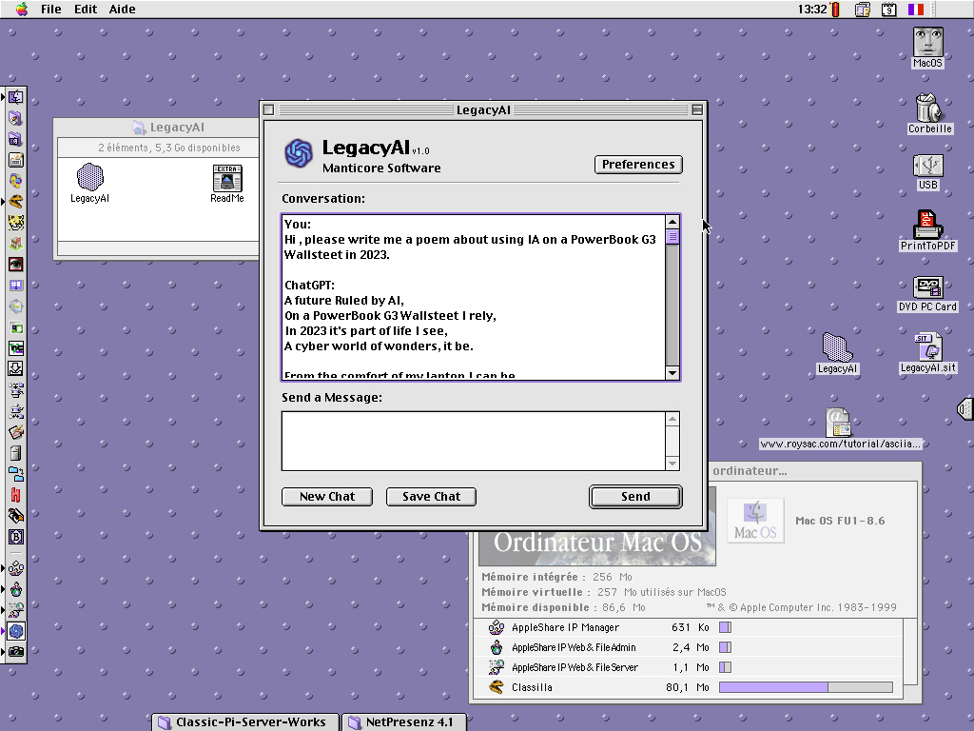The width and height of the screenshot is (974, 731).
Task: Click the conversation scrollbar up arrow
Action: coord(672,222)
